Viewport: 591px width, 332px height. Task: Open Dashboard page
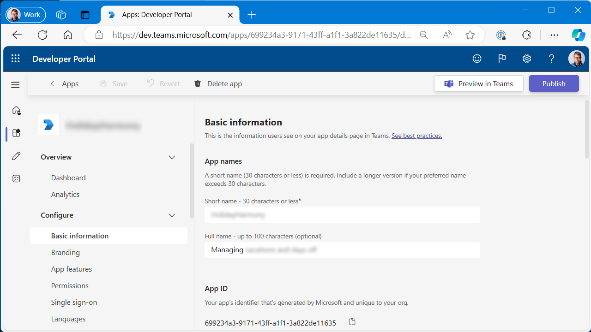(x=68, y=178)
